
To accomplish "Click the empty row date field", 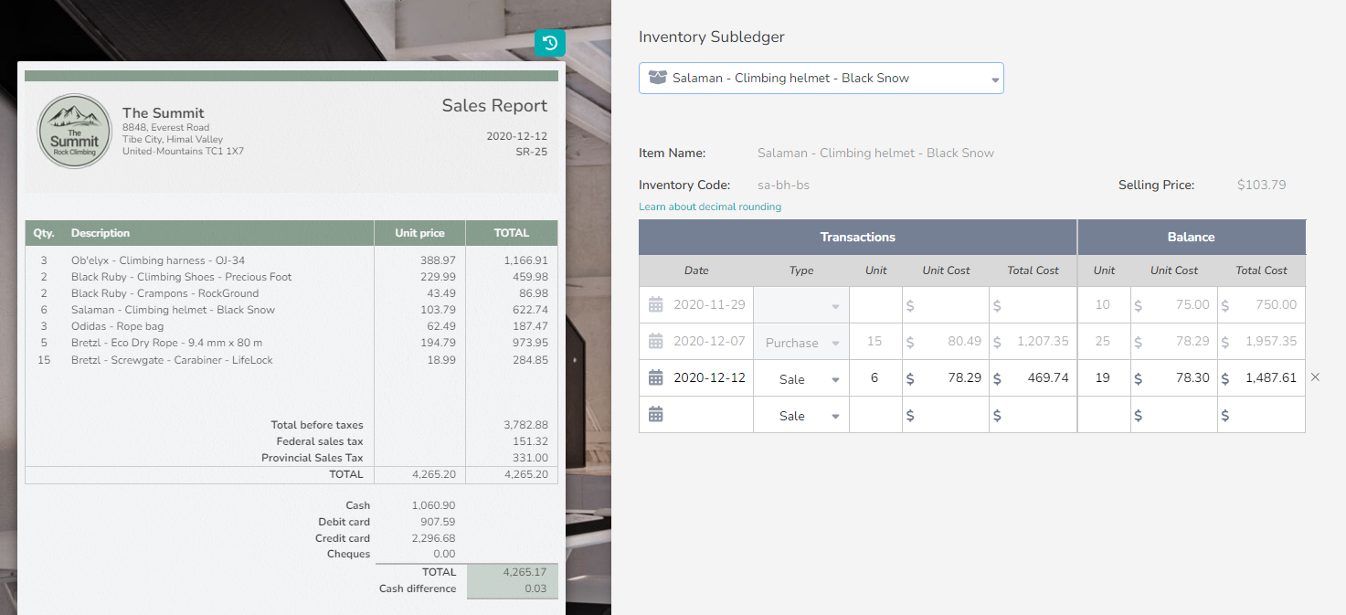I will point(696,415).
